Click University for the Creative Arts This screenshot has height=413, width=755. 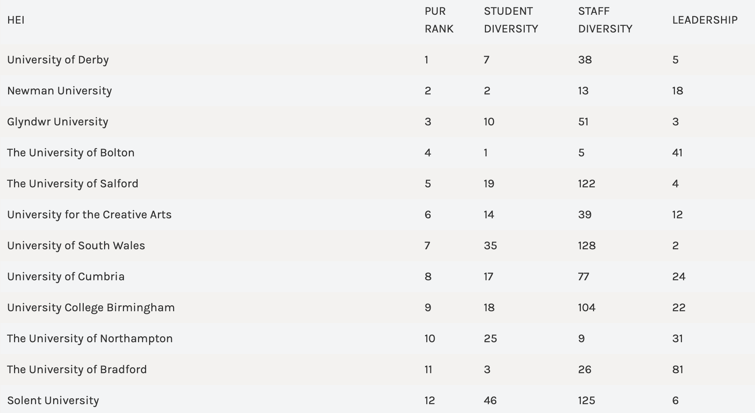coord(89,215)
